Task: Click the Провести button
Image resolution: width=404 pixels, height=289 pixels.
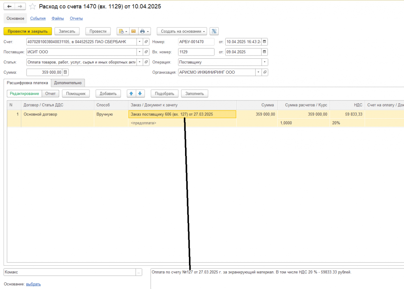Action: coord(98,31)
